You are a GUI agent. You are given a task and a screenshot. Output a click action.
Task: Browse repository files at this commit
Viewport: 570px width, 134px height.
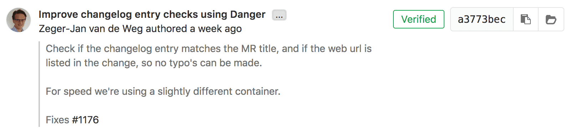551,19
